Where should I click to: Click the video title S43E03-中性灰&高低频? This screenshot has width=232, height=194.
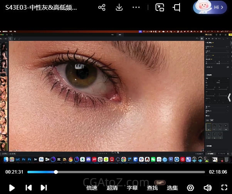click(42, 7)
